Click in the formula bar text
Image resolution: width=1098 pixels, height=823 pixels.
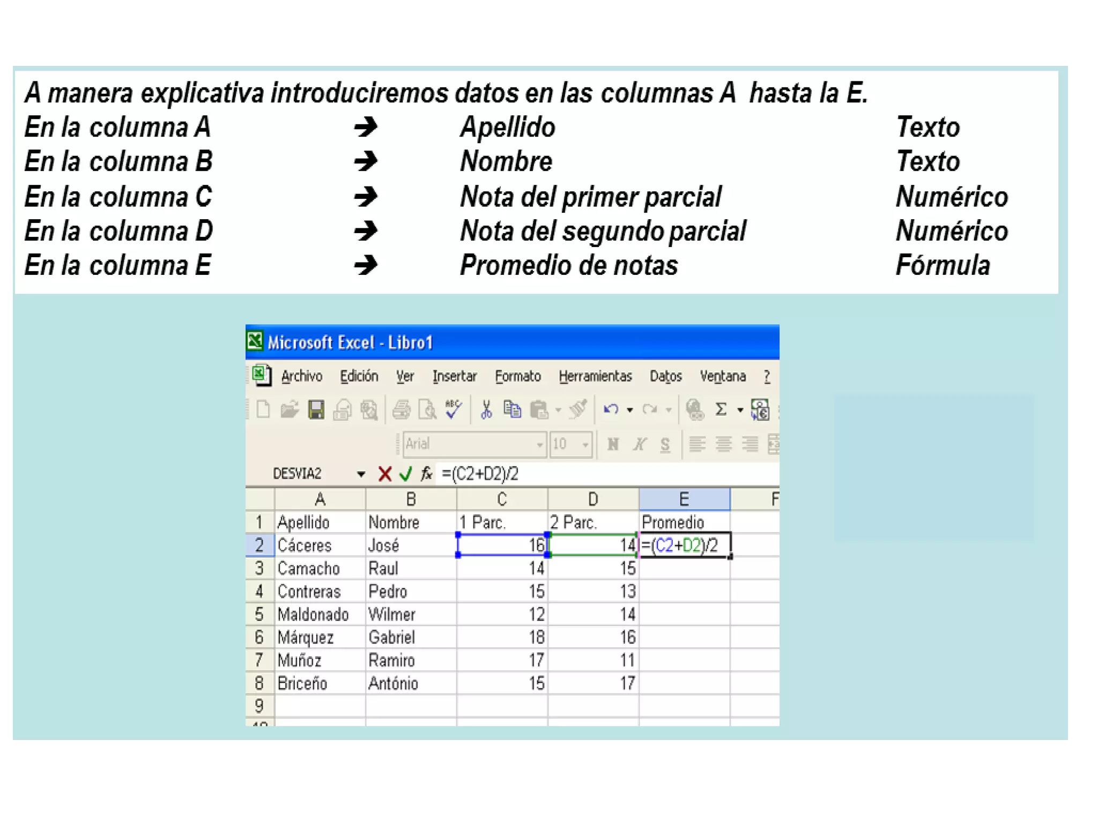coord(590,474)
